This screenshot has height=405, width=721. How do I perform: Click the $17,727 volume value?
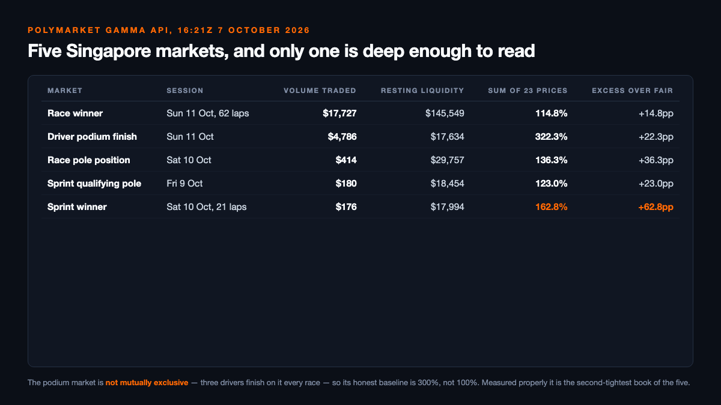click(x=339, y=113)
